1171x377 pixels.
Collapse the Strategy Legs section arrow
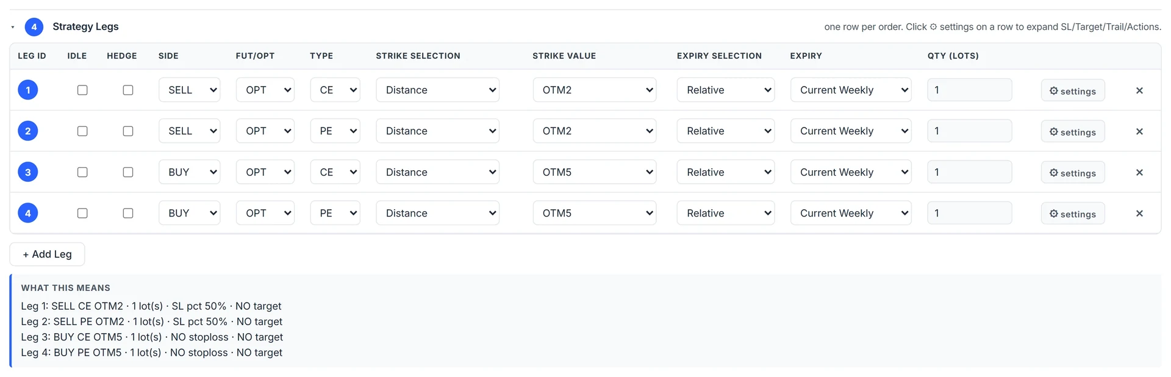13,27
